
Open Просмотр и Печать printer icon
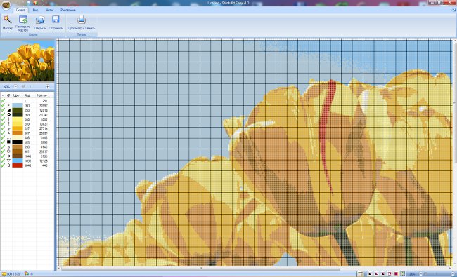coord(82,20)
